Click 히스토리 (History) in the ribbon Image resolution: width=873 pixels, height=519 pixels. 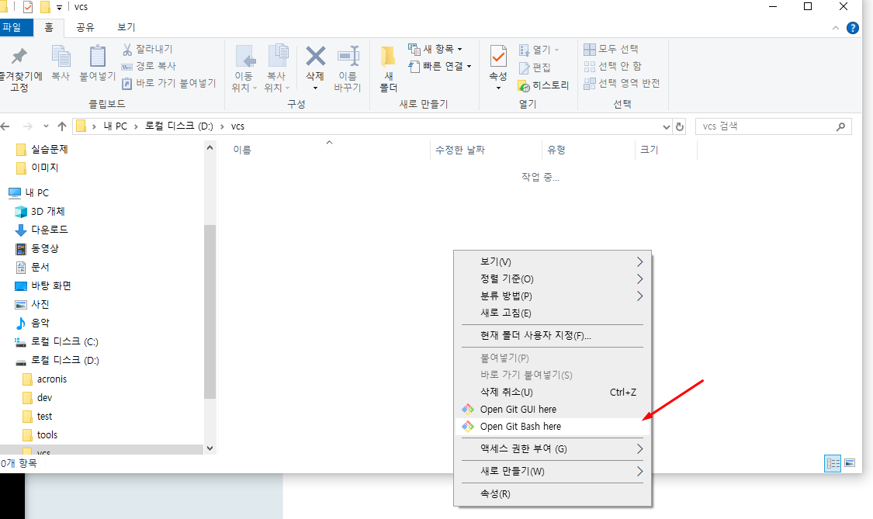543,86
